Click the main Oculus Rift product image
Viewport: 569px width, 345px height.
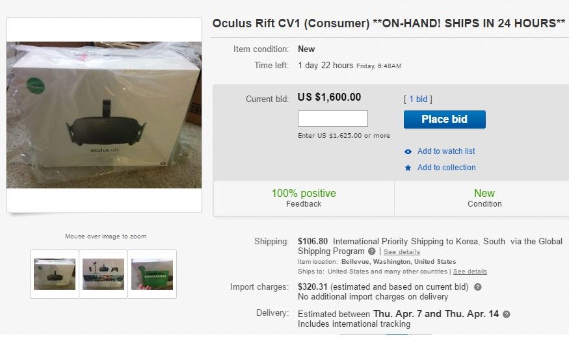pyautogui.click(x=104, y=115)
